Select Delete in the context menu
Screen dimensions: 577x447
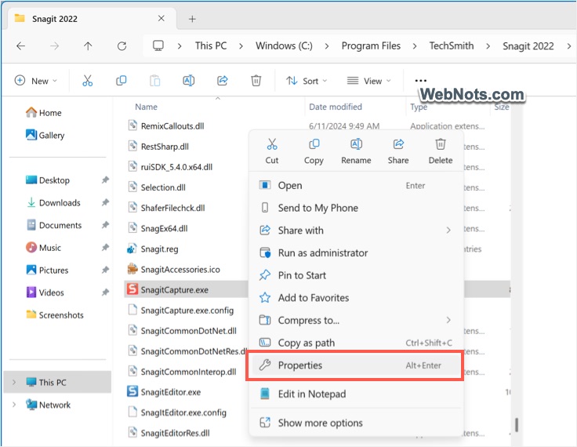coord(441,151)
